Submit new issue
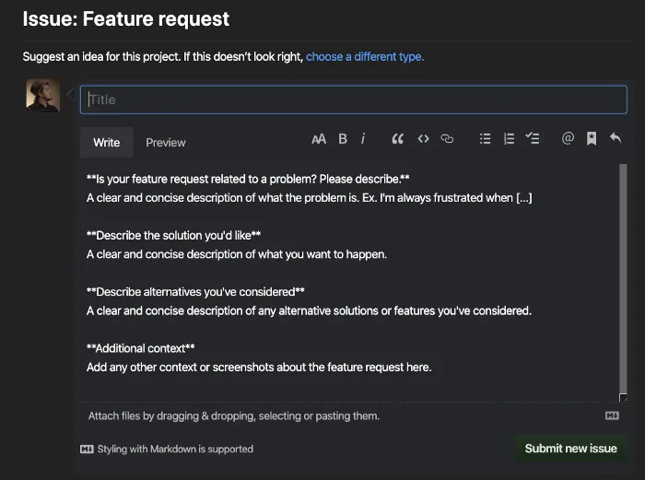 tap(571, 449)
